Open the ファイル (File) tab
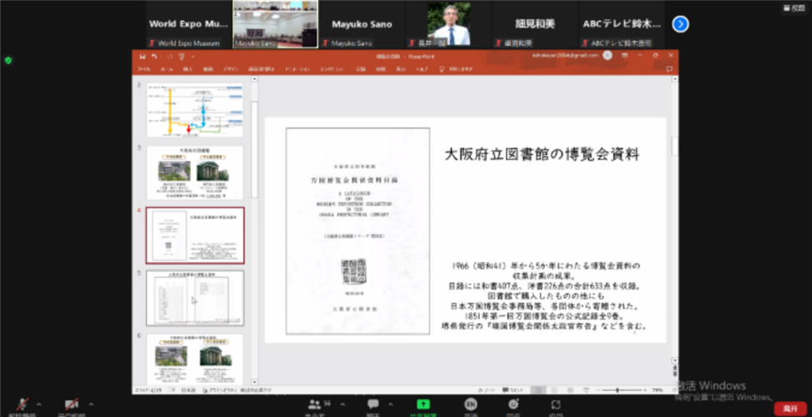The width and height of the screenshot is (812, 417). pos(144,68)
